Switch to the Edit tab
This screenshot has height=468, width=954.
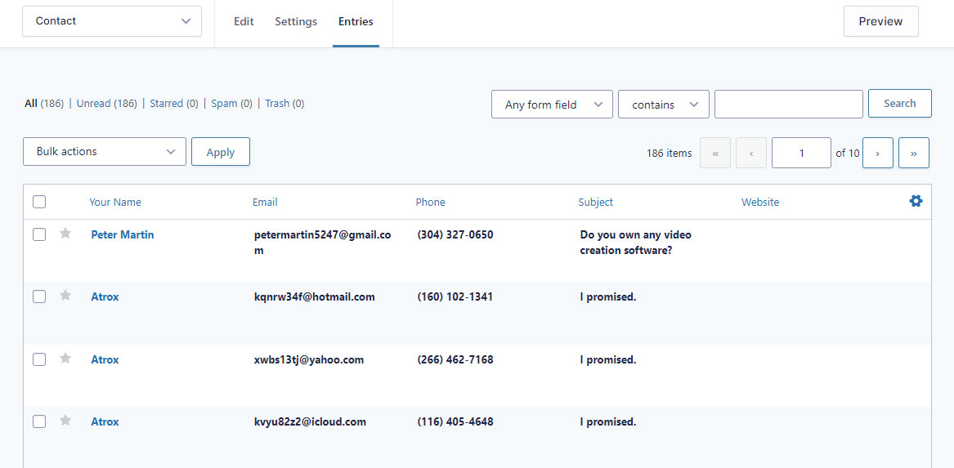244,21
